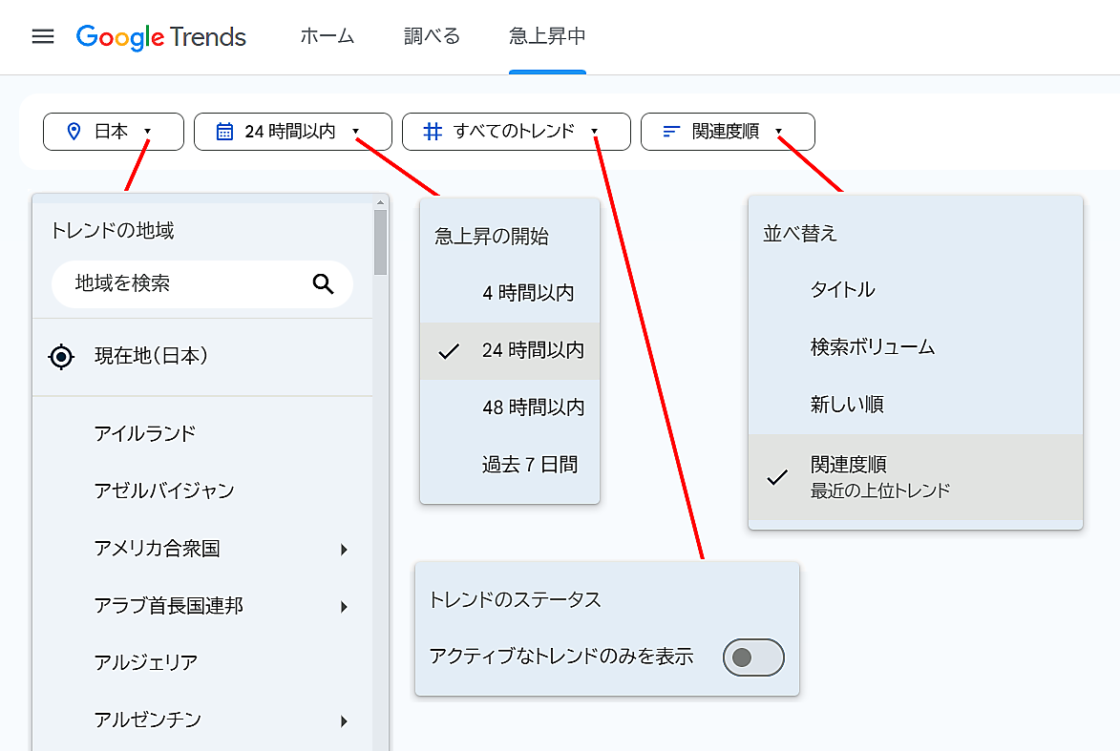Expand the アルゼンチン submenu arrow
1120x751 pixels.
pos(345,721)
